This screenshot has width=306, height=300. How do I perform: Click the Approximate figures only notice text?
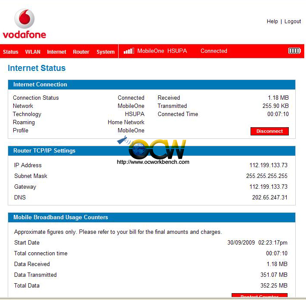coord(118,232)
